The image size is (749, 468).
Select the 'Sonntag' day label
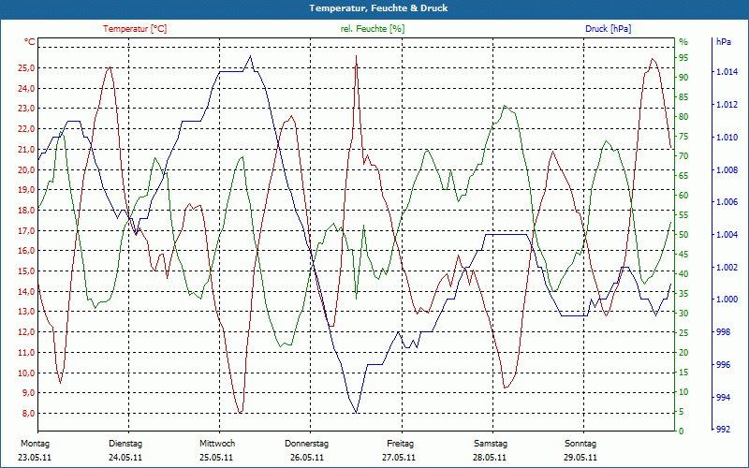(x=580, y=444)
